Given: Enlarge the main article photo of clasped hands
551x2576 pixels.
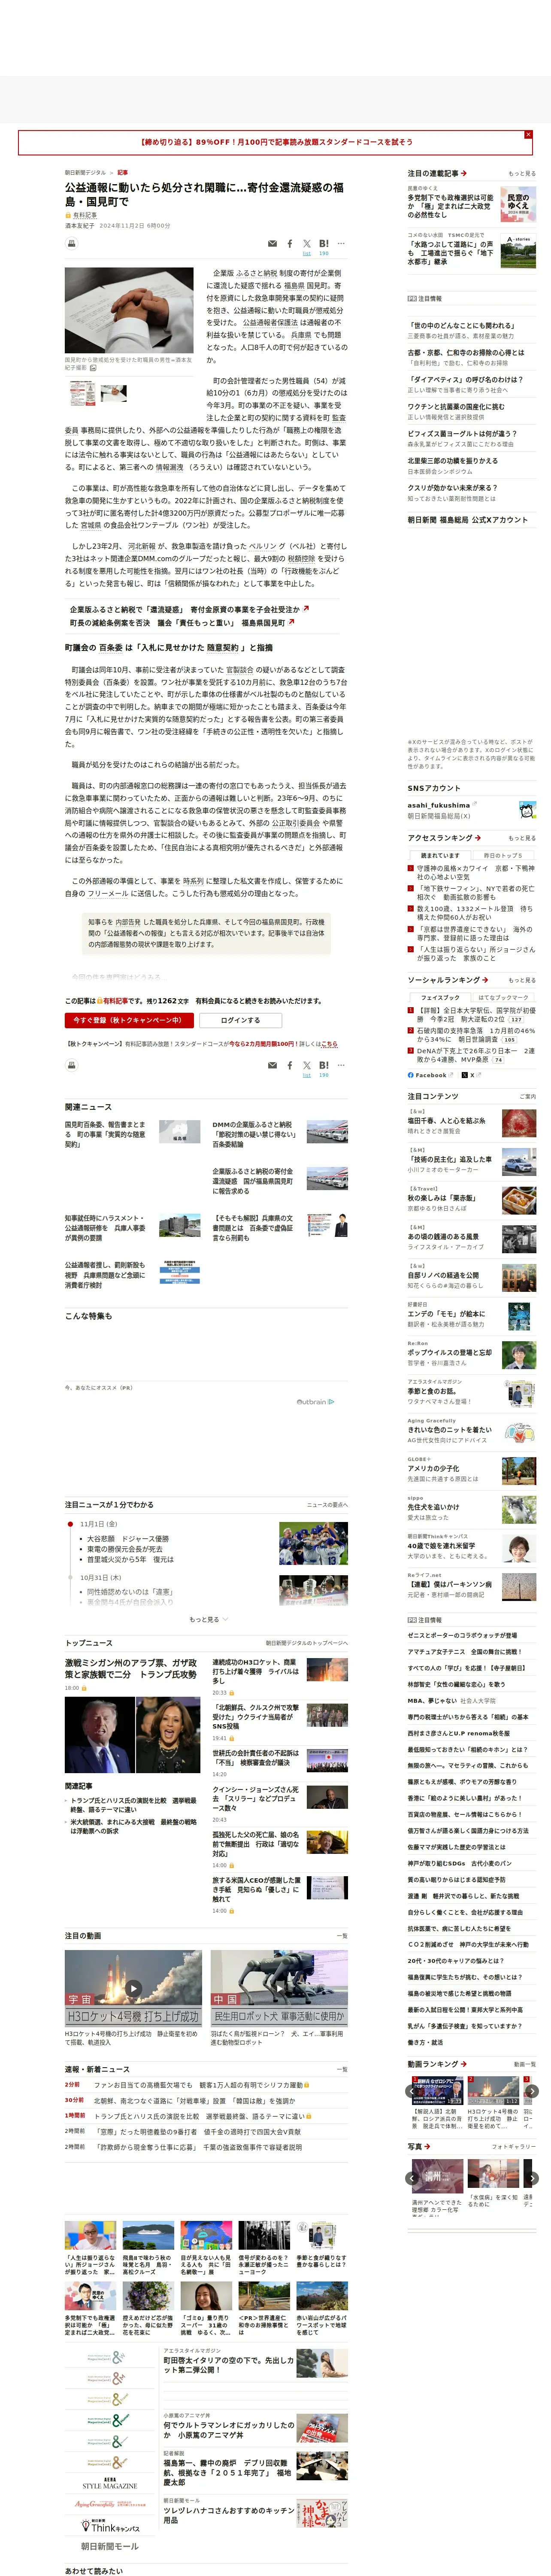Looking at the screenshot, I should coord(129,310).
